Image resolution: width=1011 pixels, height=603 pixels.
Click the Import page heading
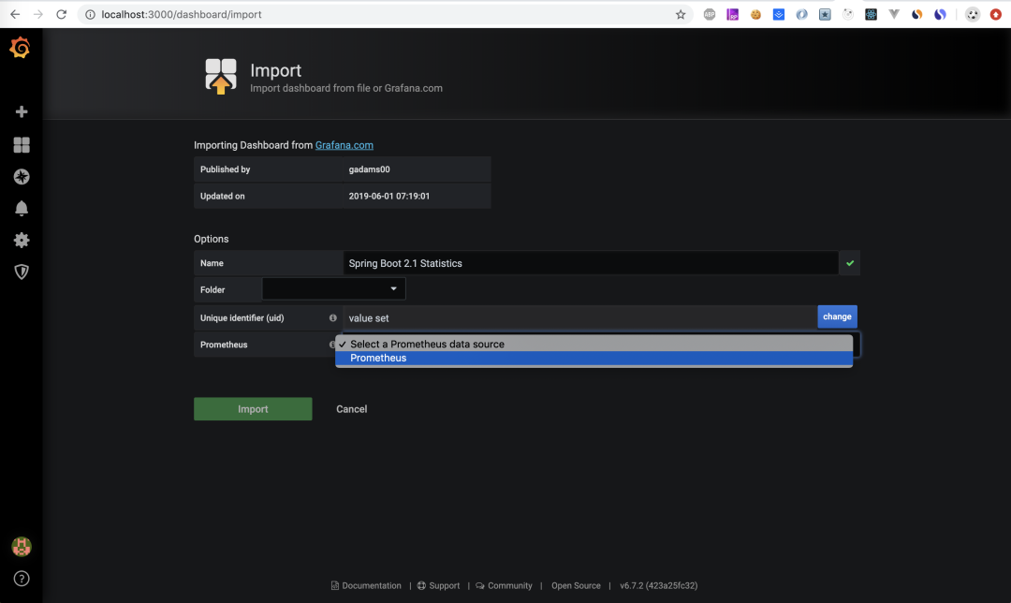[275, 69]
